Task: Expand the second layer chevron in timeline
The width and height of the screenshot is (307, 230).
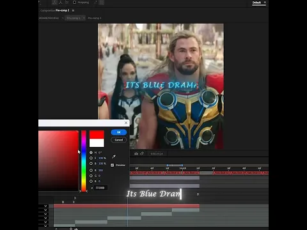Action: pyautogui.click(x=45, y=210)
